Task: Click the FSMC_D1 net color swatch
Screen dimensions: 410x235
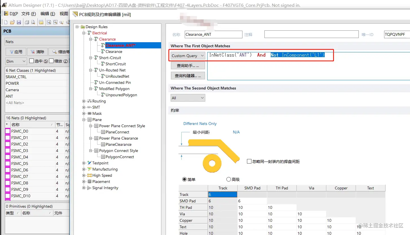Action: (x=8, y=138)
